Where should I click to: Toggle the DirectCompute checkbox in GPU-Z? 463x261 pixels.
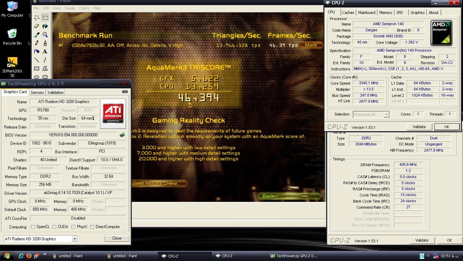pos(92,227)
